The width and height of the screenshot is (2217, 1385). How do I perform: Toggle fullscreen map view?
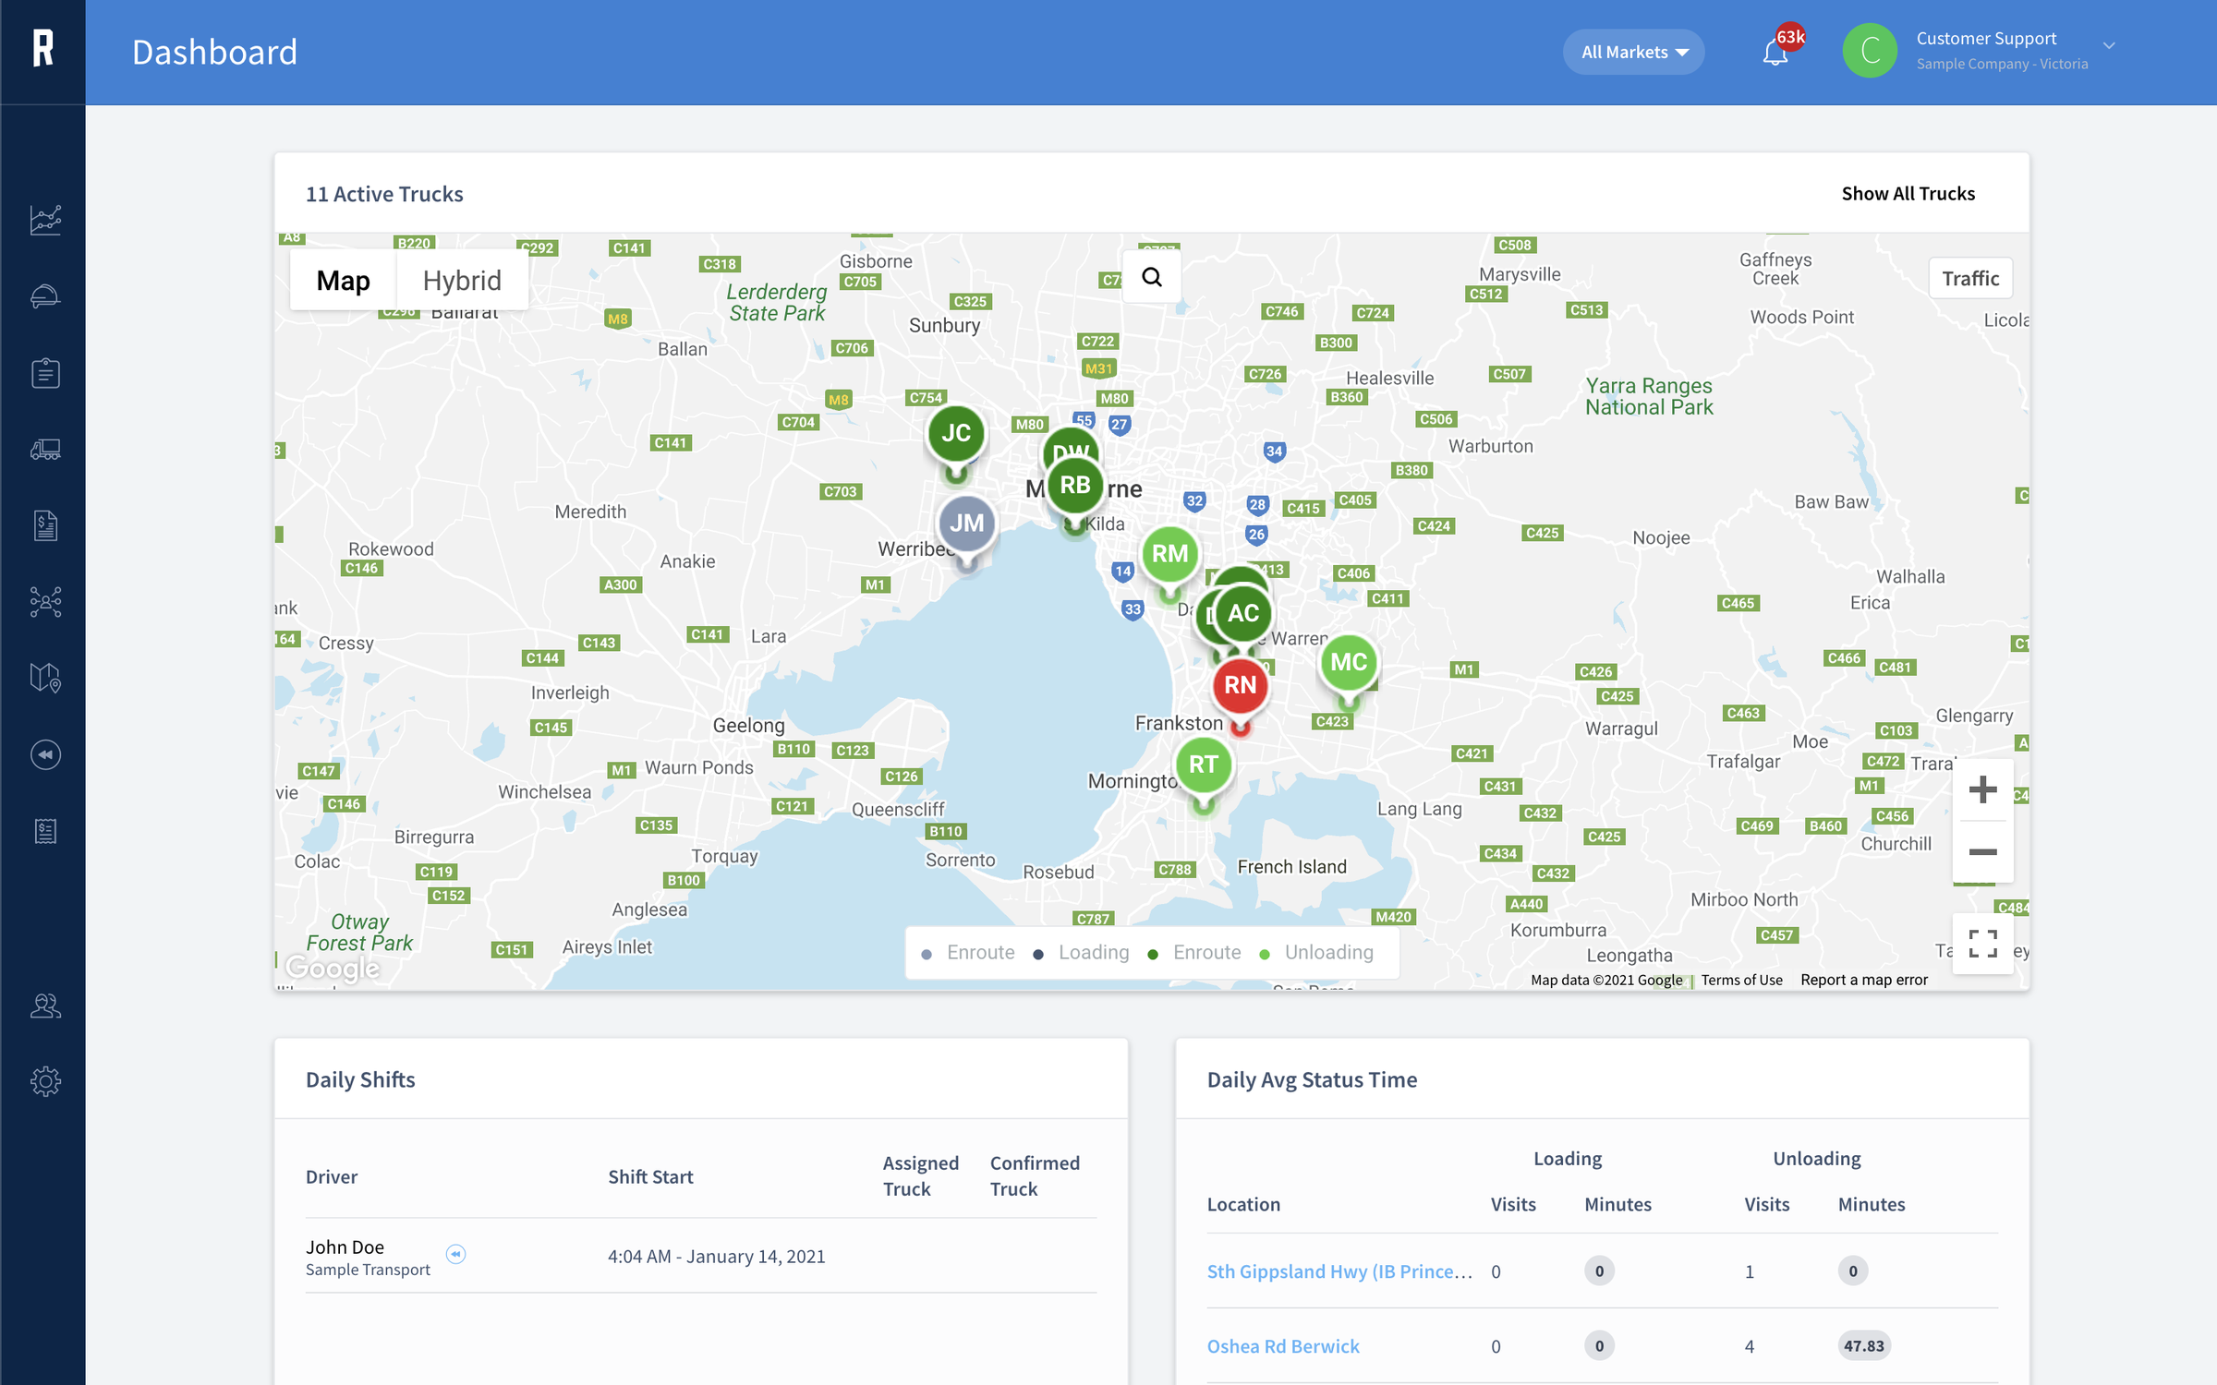click(1982, 945)
